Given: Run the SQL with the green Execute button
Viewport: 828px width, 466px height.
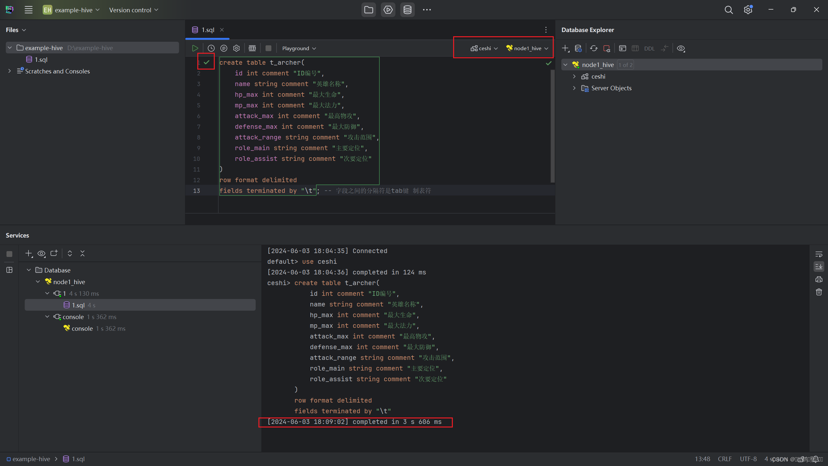Looking at the screenshot, I should 195,48.
